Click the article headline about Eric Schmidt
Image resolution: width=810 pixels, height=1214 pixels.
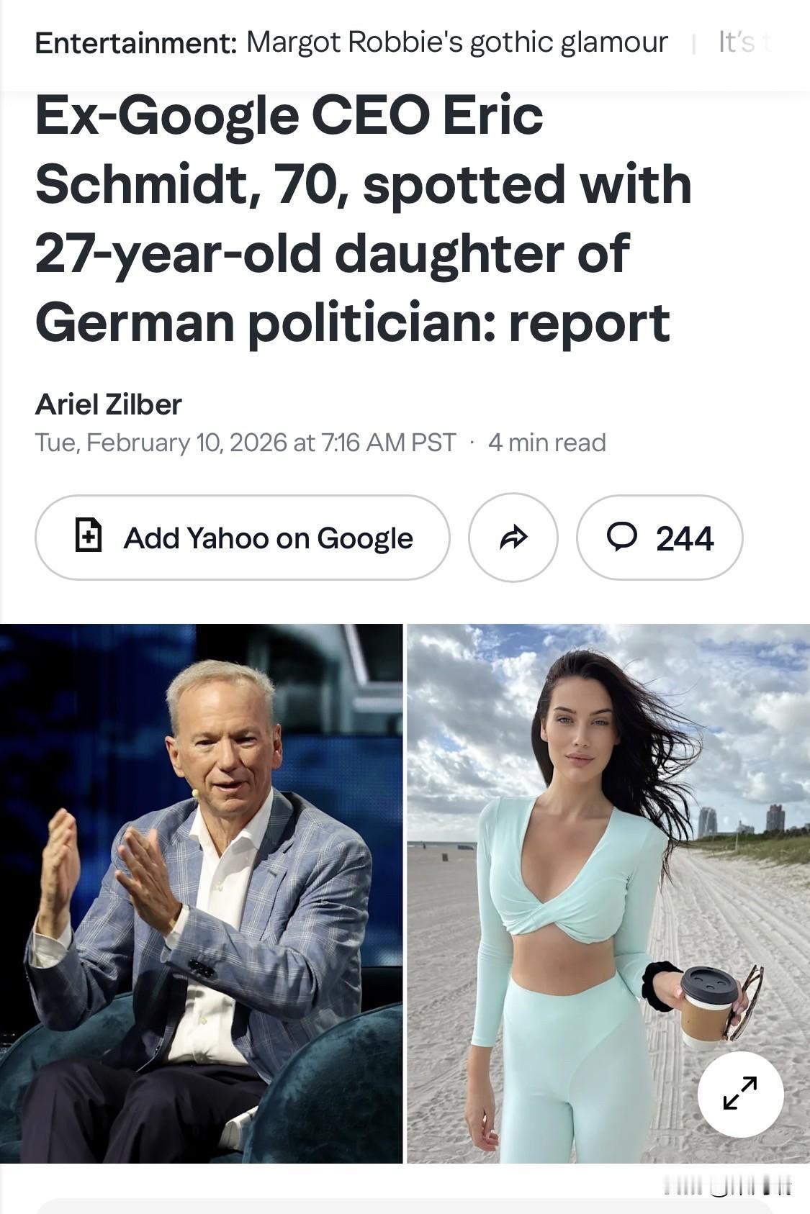coord(364,218)
